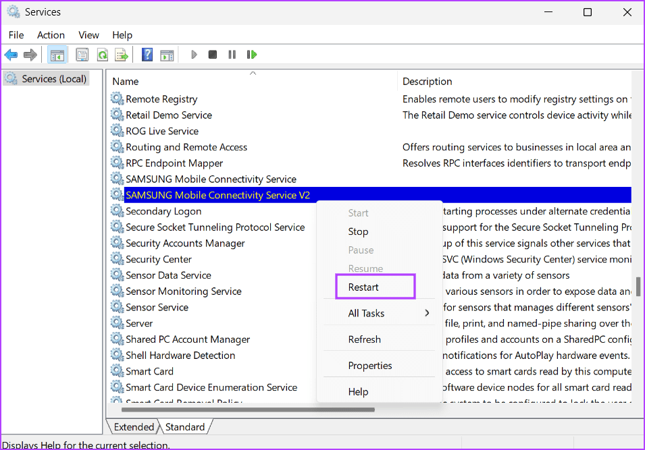Click the Restart Service toolbar icon
The height and width of the screenshot is (450, 645).
(x=252, y=55)
